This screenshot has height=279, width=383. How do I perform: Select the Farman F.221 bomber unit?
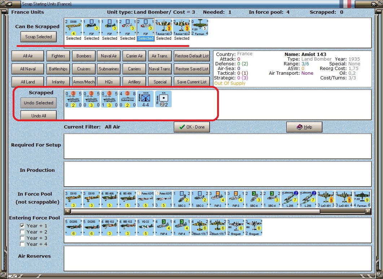coord(200,27)
